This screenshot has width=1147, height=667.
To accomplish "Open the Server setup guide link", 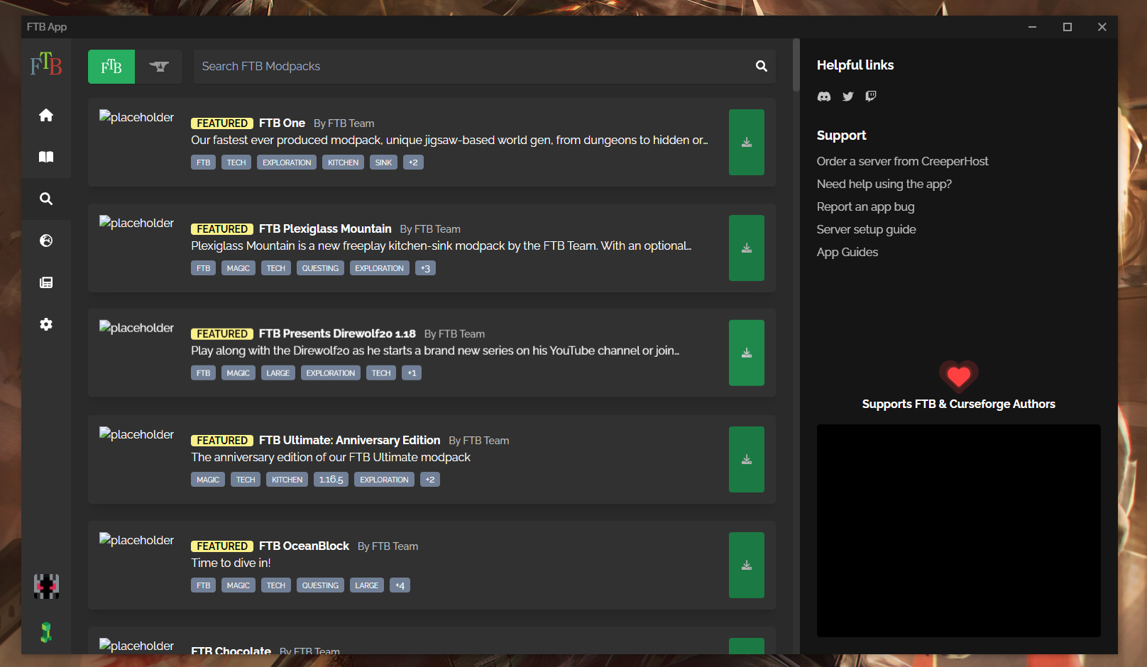I will [866, 229].
